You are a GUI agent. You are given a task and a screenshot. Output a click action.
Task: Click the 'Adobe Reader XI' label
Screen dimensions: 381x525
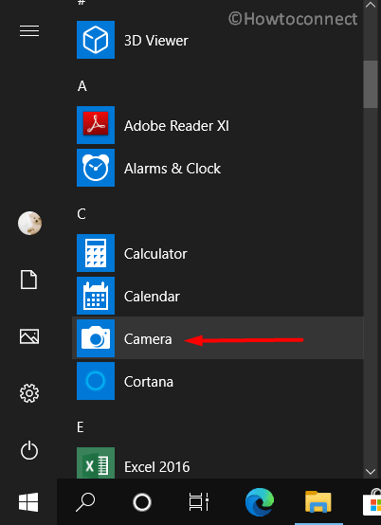(176, 126)
